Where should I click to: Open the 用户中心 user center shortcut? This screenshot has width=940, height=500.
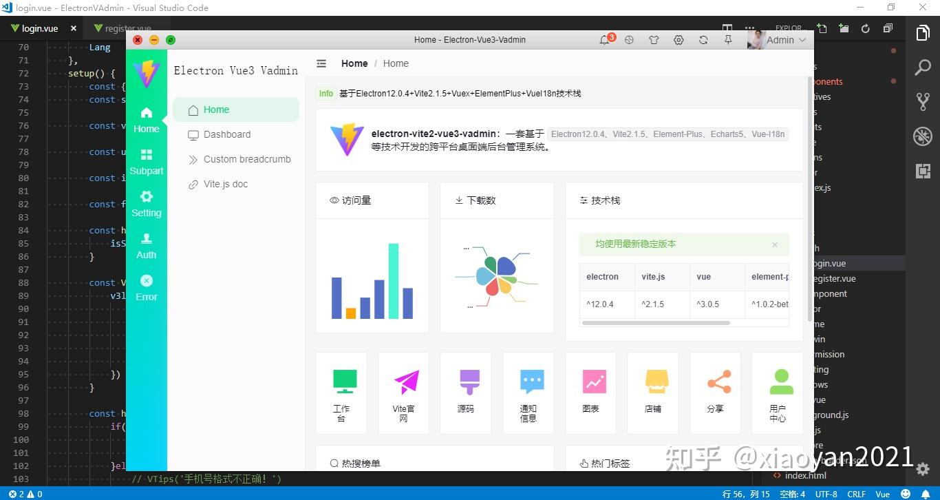[x=778, y=393]
